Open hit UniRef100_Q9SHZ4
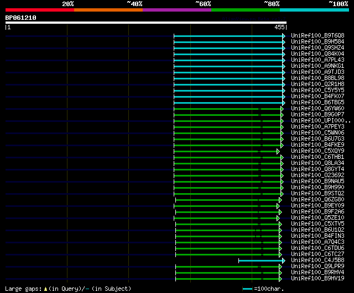Image resolution: width=354 pixels, height=293 pixels. tap(317, 48)
